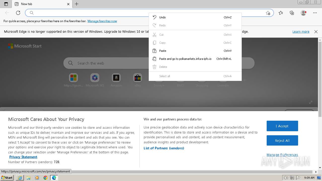Open Manage Preferences link

coord(282,155)
